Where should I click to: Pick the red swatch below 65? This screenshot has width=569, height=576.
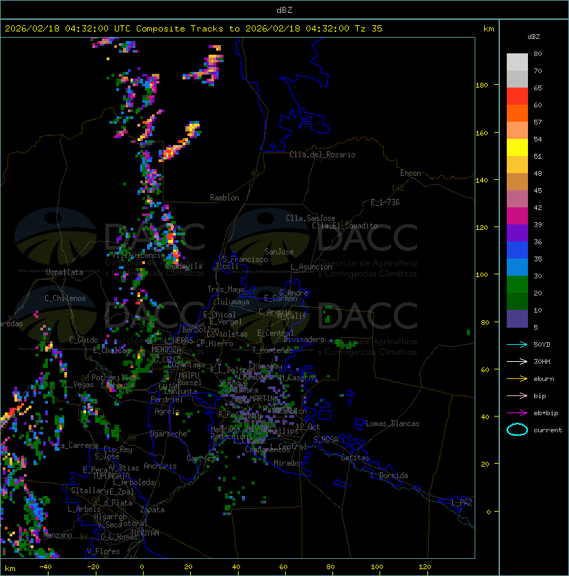click(517, 96)
